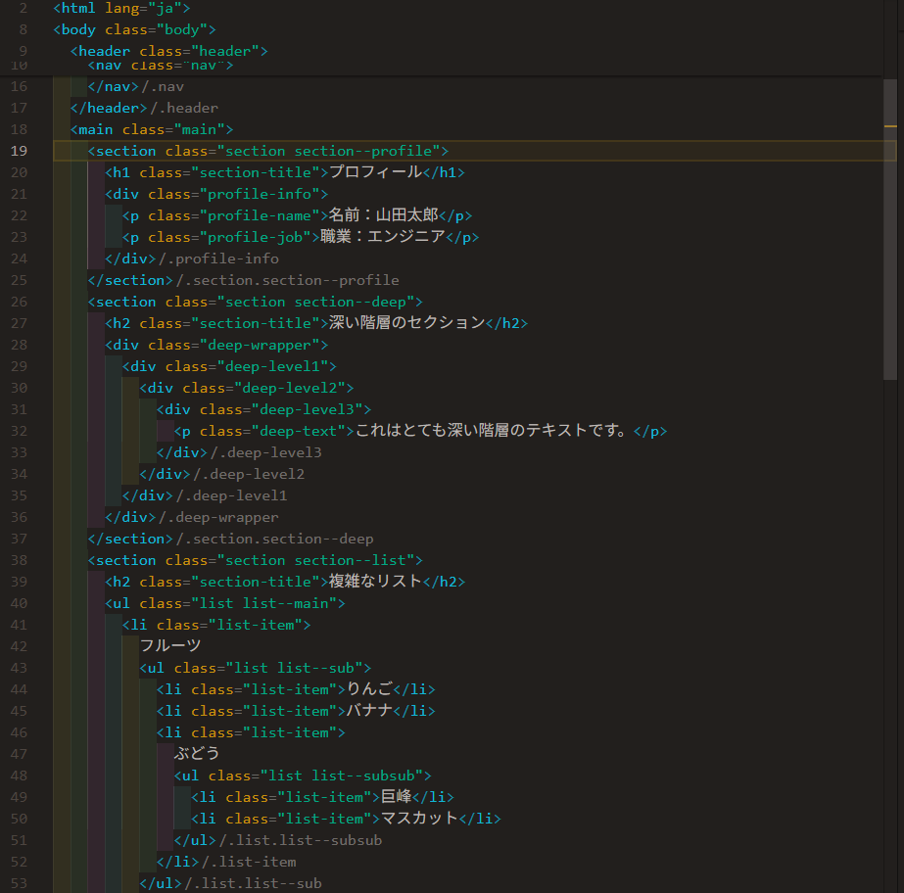The height and width of the screenshot is (893, 904).
Task: Click the 名前：山田太郎 paragraph text
Action: pos(383,215)
